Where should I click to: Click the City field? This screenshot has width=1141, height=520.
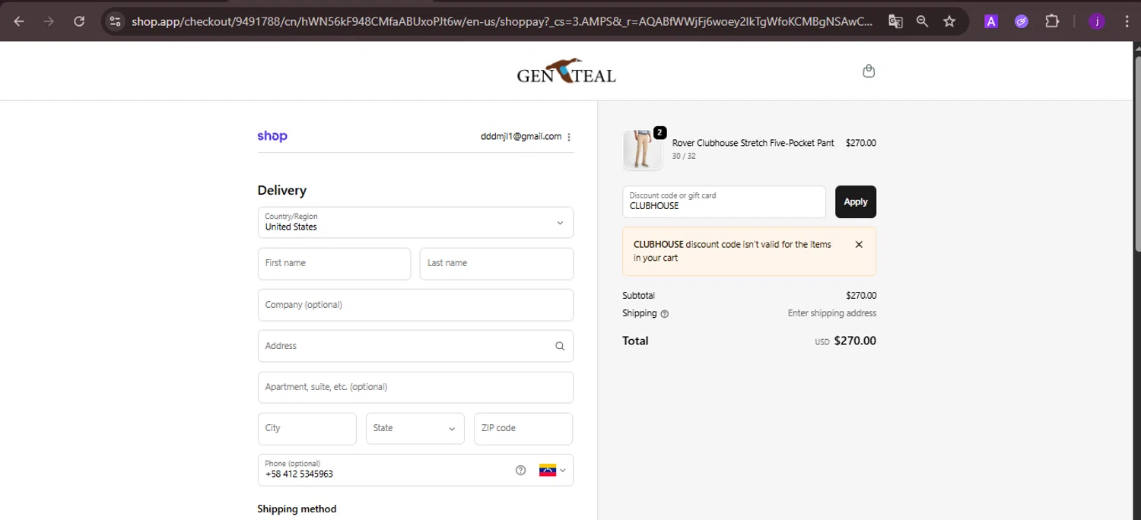[307, 429]
